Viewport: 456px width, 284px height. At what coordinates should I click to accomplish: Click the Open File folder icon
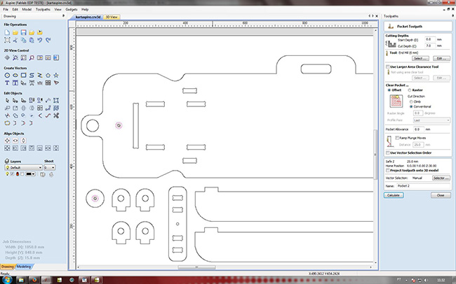tap(15, 32)
